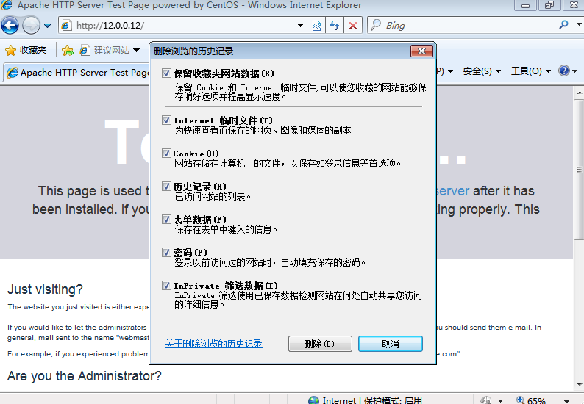Image resolution: width=584 pixels, height=404 pixels.
Task: Click Internet Explorer icon in title bar
Action: [x=7, y=5]
